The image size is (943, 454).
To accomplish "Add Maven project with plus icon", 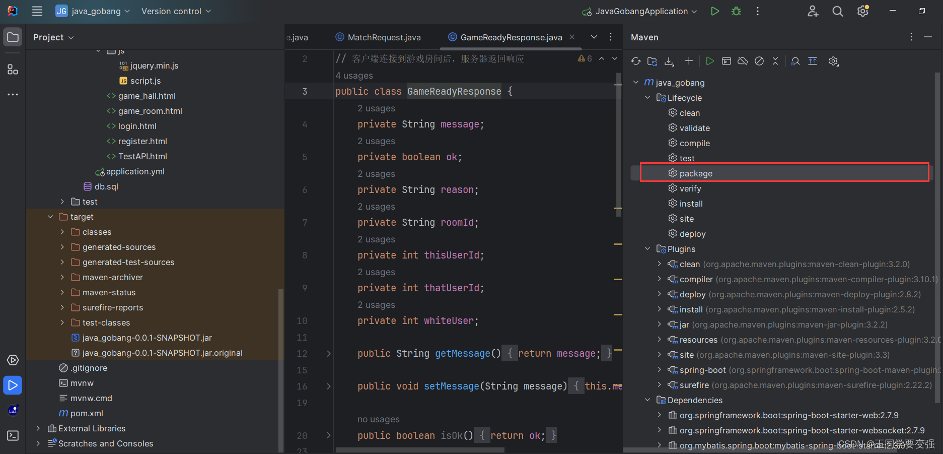I will click(689, 61).
